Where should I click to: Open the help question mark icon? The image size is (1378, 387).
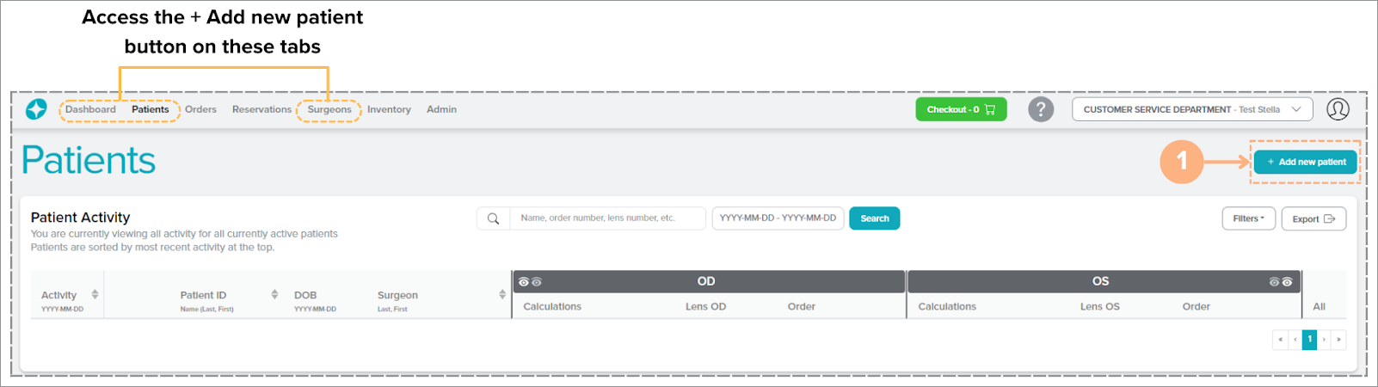point(1041,110)
